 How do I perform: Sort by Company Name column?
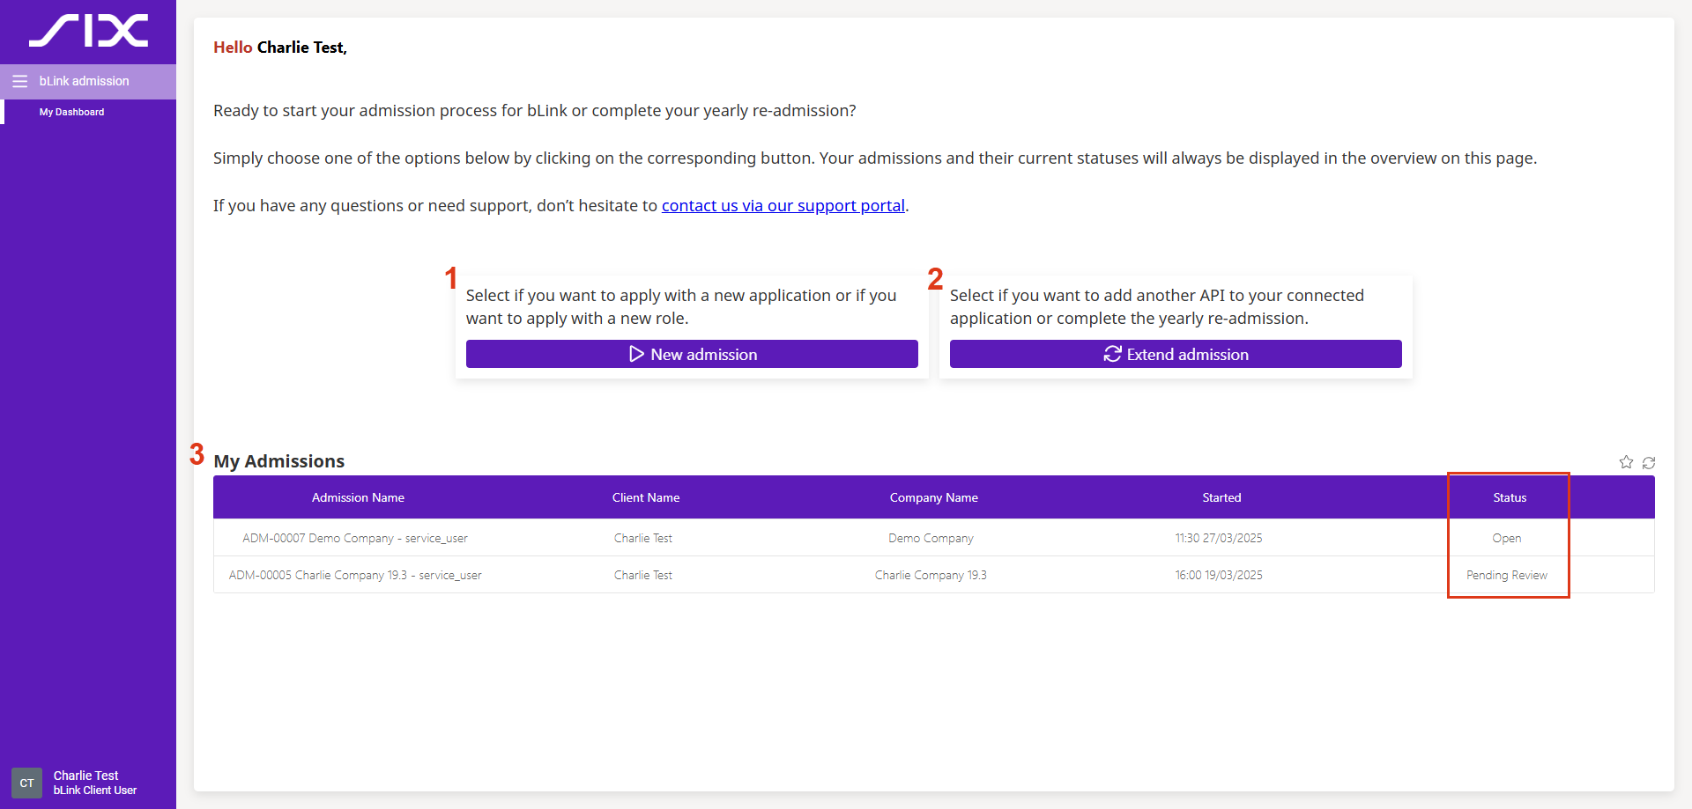(x=933, y=497)
